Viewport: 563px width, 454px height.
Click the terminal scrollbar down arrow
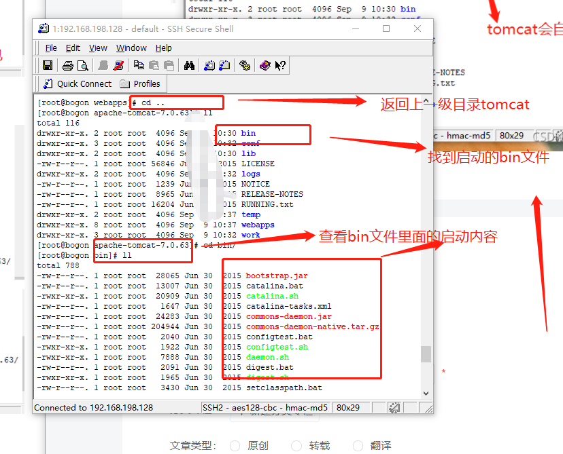click(426, 394)
